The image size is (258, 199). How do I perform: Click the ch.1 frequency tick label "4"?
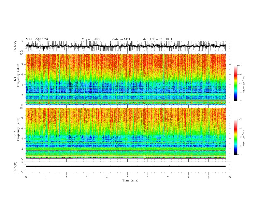22,85
